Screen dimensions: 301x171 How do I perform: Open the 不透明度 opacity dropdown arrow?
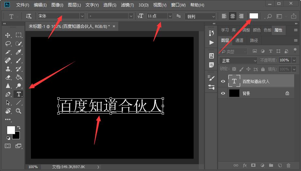tap(294, 60)
